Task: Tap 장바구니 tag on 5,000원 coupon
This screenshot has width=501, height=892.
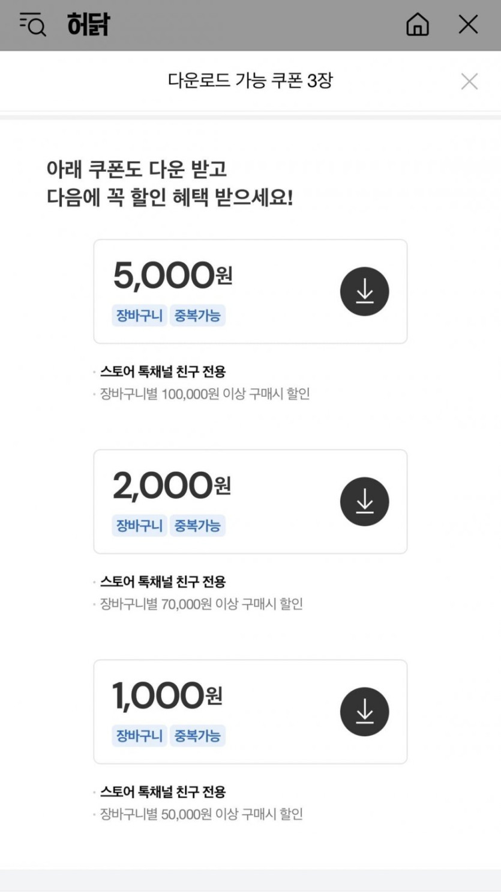Action: pos(139,316)
